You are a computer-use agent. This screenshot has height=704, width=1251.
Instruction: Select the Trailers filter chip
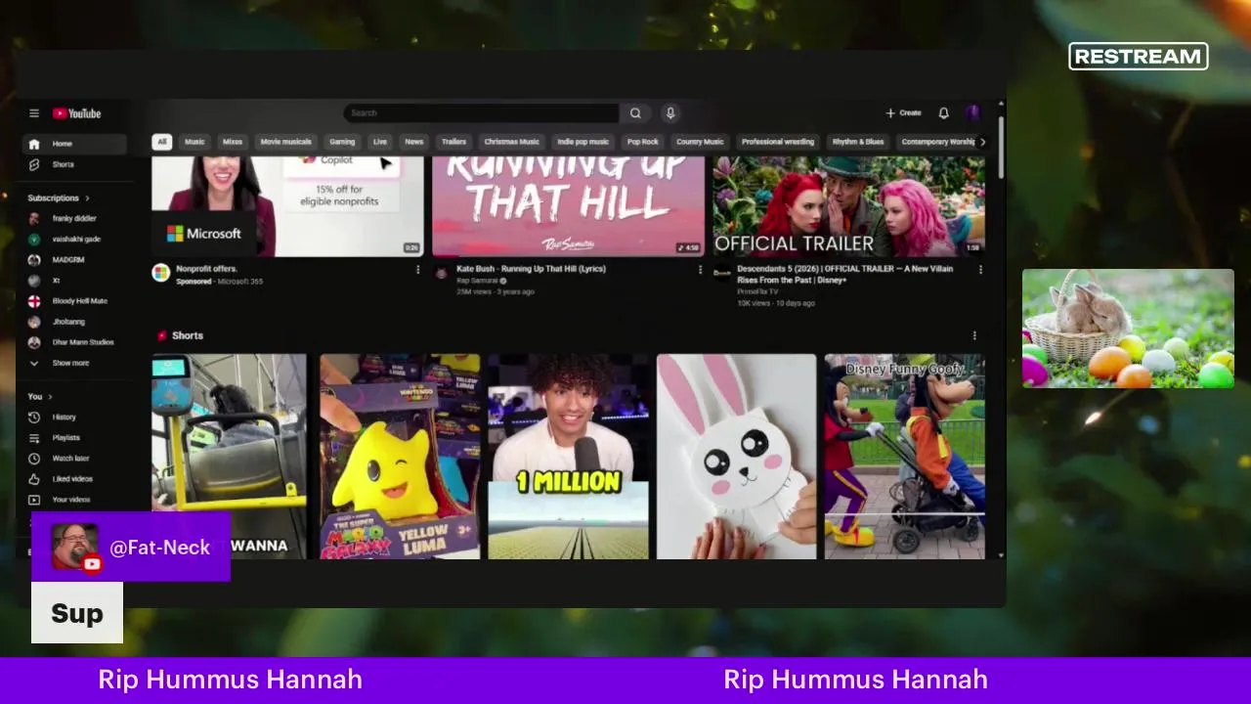coord(453,142)
